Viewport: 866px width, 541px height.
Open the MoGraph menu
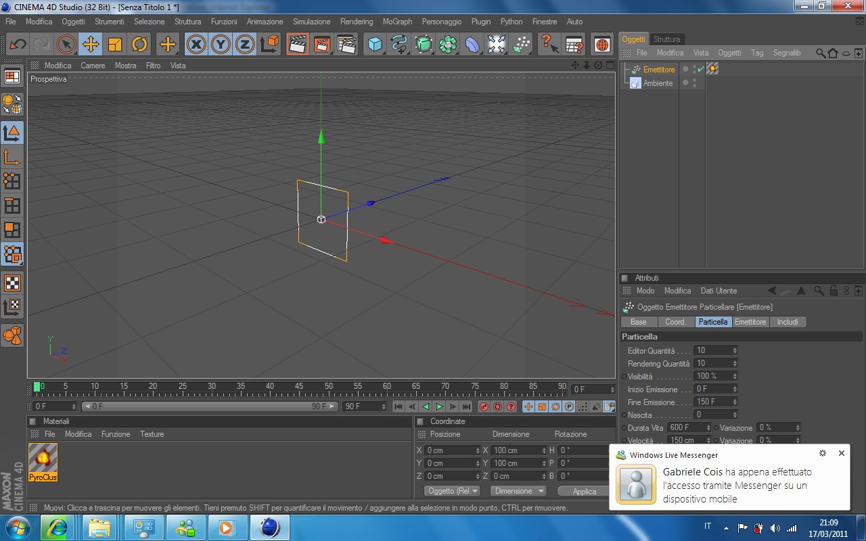(397, 22)
